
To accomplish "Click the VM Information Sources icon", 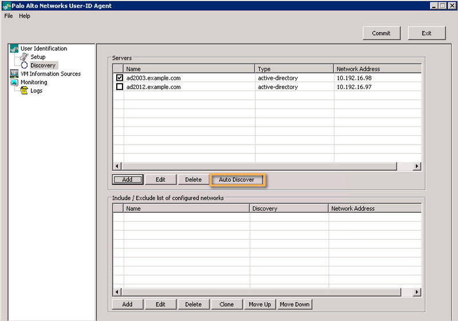I will tap(14, 74).
